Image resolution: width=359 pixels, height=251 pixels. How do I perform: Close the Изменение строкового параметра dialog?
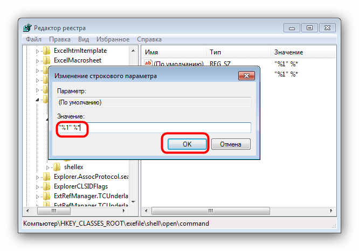[x=246, y=75]
